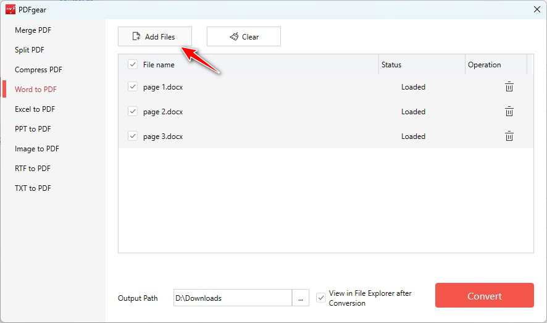Click Loaded status of page 1.docx
This screenshot has height=323, width=547.
click(413, 87)
